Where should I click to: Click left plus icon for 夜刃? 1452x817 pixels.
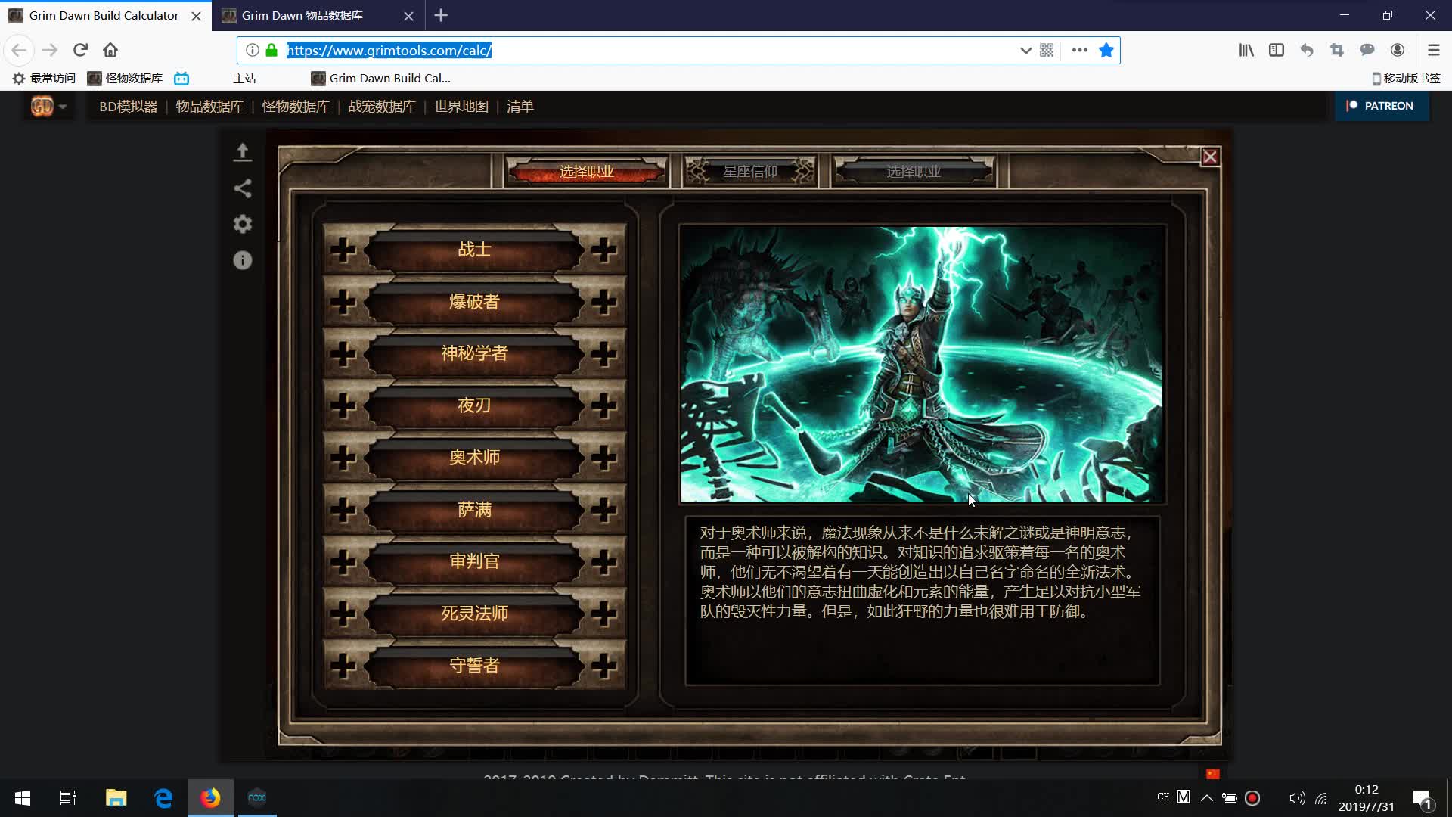343,405
